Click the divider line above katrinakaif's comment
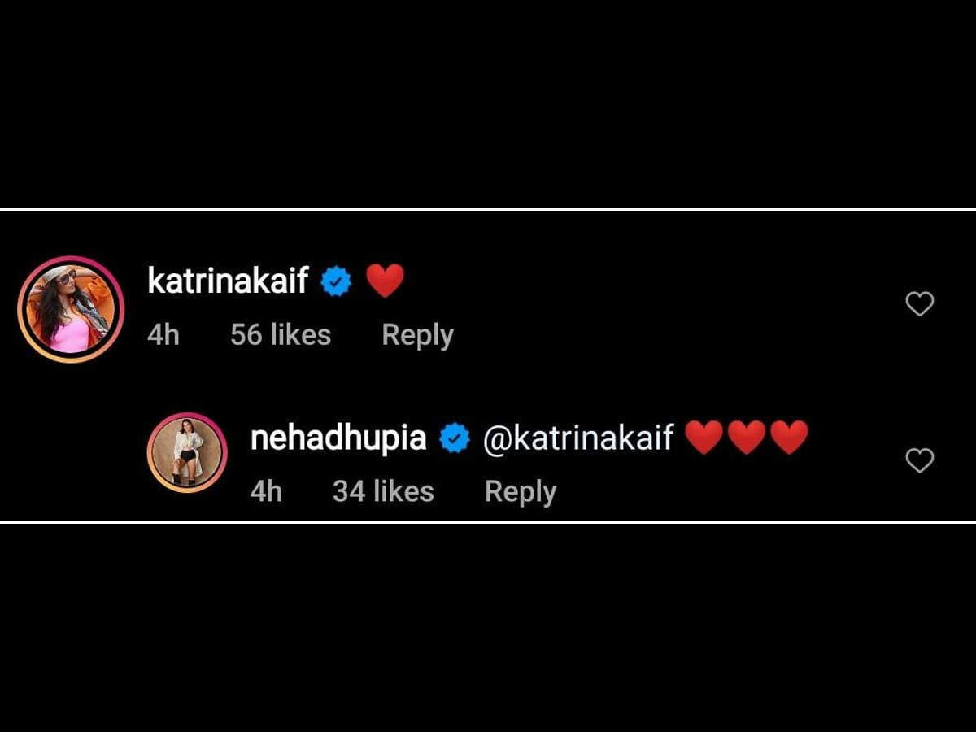 tap(488, 210)
